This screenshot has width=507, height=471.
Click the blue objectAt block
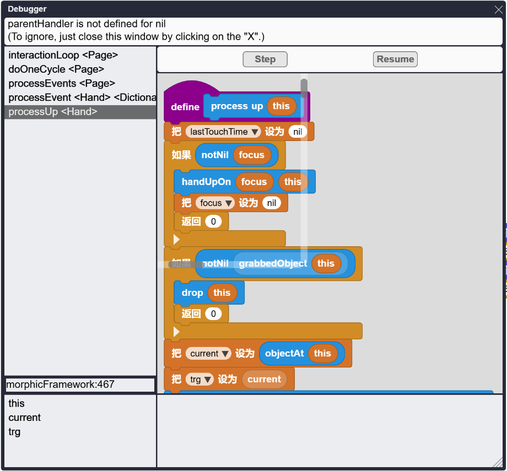[x=284, y=353]
